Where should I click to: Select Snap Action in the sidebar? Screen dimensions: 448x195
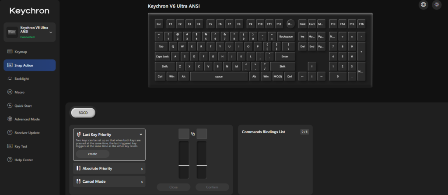pyautogui.click(x=30, y=65)
